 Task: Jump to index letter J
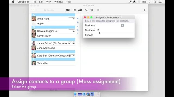click(78, 26)
